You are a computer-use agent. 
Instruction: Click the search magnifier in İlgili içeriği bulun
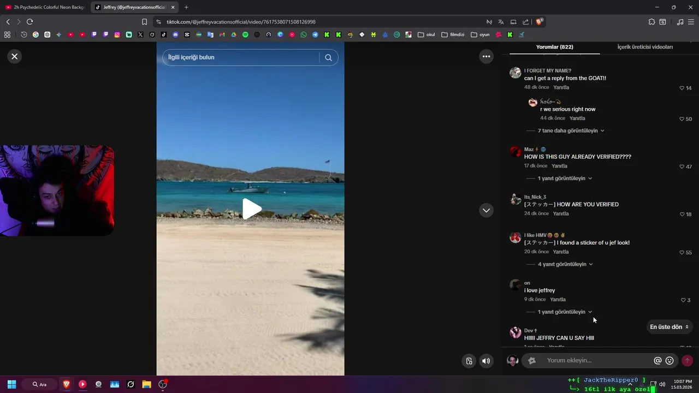pos(328,57)
